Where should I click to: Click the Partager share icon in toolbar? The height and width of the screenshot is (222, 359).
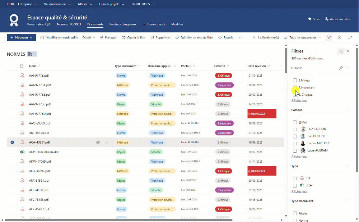point(102,37)
